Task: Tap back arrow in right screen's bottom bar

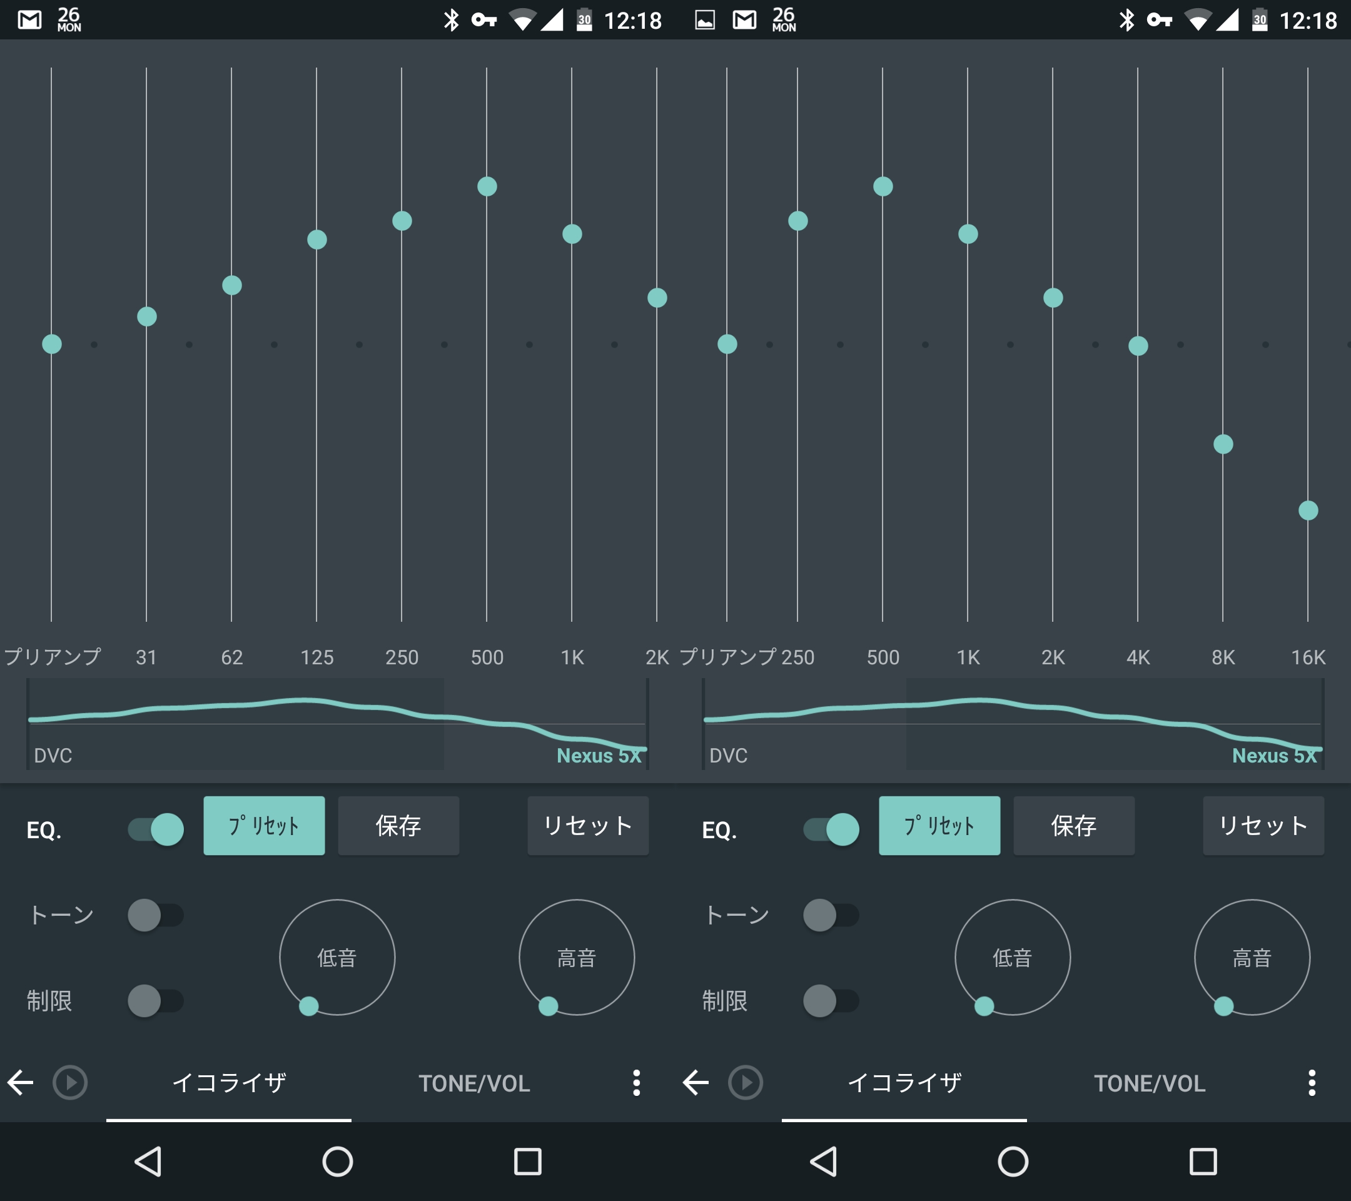Action: coord(696,1083)
